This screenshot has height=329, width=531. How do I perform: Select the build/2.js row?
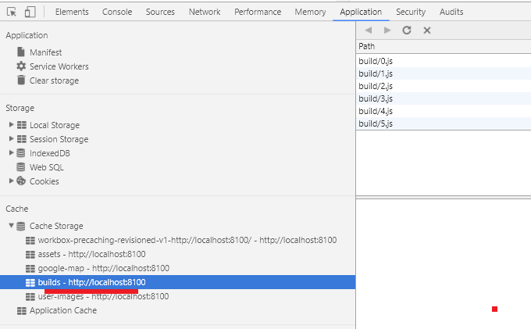click(444, 86)
